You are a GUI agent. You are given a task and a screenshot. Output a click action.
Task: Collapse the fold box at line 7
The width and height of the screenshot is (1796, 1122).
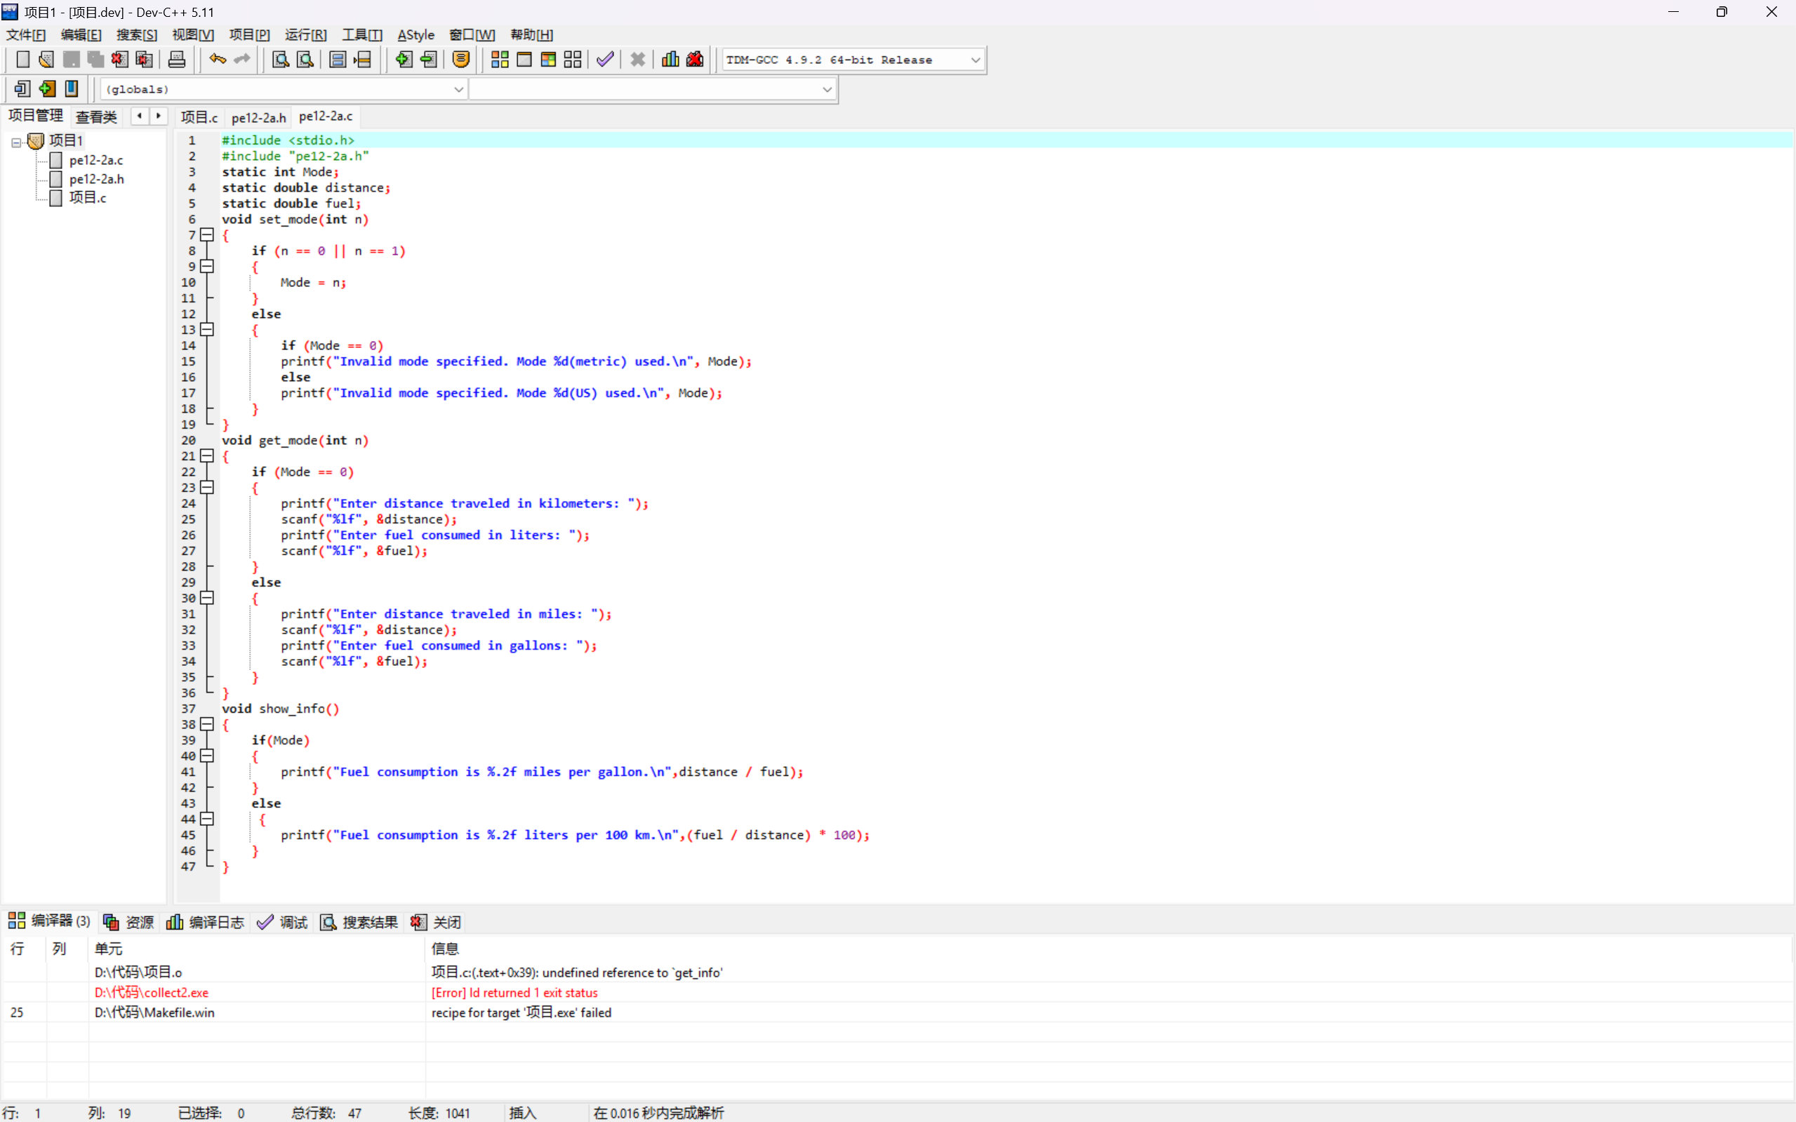coord(208,235)
